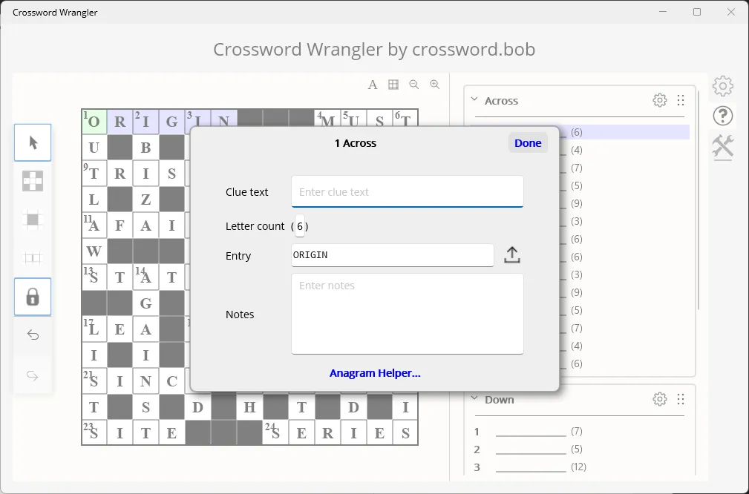749x494 pixels.
Task: Pick the black square block tool
Action: click(x=33, y=220)
